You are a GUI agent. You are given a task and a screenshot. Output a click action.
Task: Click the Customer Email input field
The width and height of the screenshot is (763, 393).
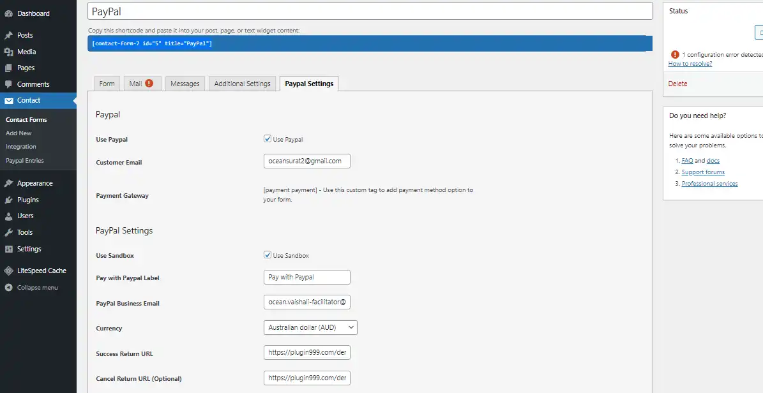306,161
